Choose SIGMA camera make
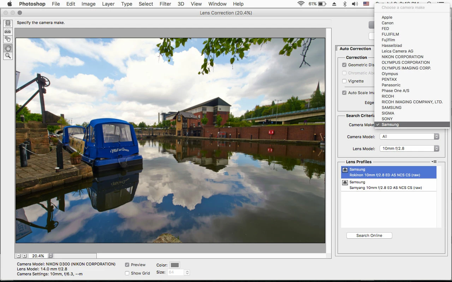This screenshot has height=282, width=452. coord(412,113)
